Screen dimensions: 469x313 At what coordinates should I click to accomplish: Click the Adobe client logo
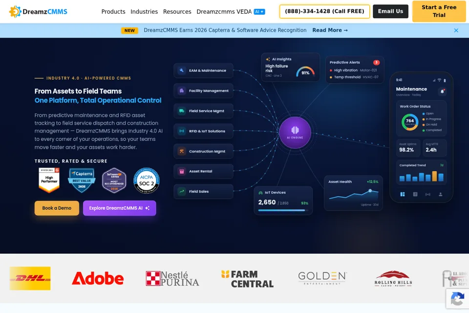98,278
